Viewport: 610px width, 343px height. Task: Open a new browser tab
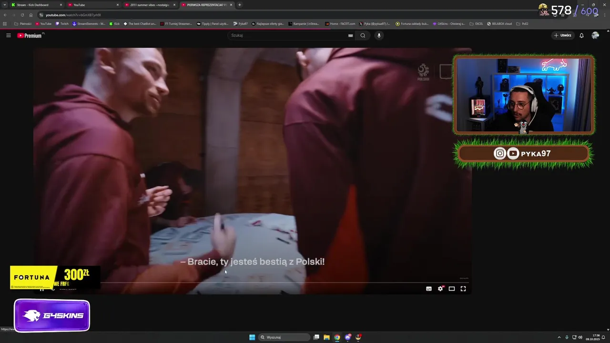click(239, 5)
